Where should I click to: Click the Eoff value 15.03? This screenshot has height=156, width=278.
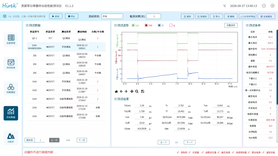[x=142, y=123]
